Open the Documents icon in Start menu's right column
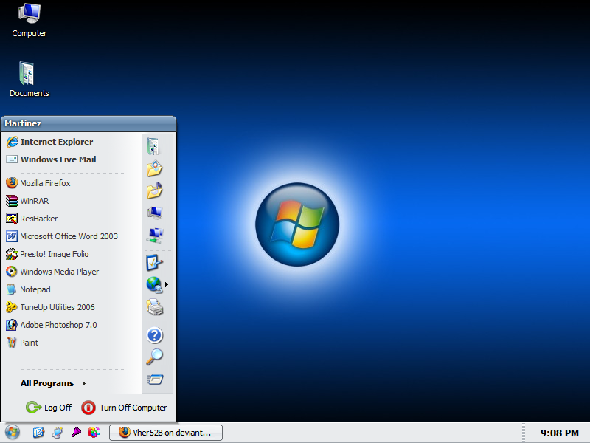Image resolution: width=590 pixels, height=443 pixels. (153, 146)
